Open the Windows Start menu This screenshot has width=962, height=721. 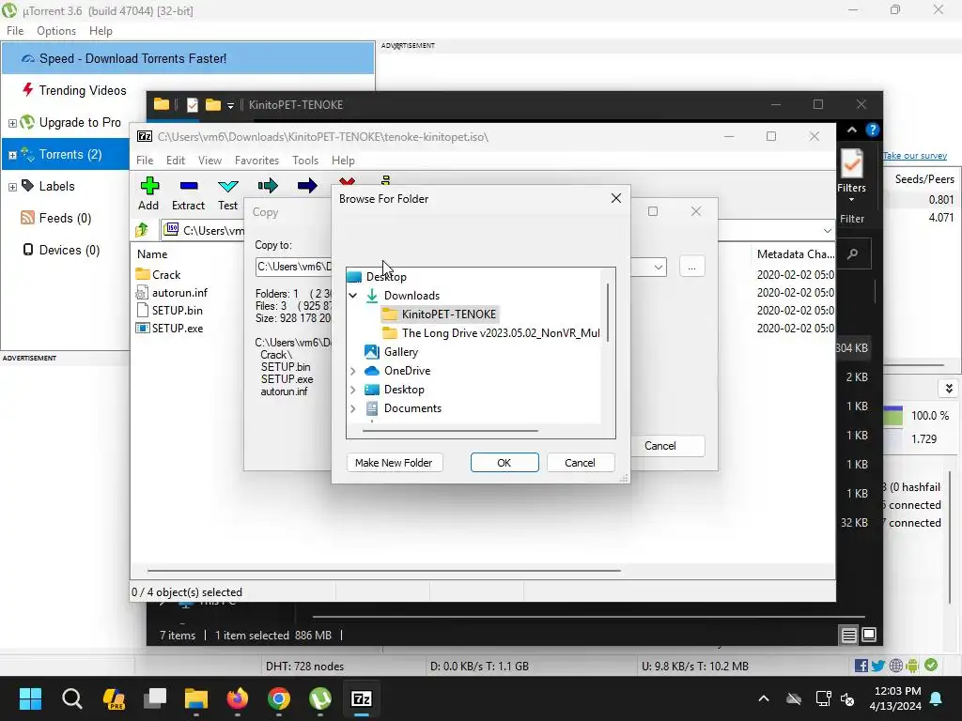pyautogui.click(x=30, y=698)
